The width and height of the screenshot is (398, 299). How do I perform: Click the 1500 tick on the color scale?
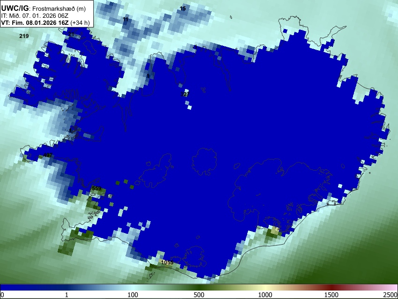coord(332,295)
